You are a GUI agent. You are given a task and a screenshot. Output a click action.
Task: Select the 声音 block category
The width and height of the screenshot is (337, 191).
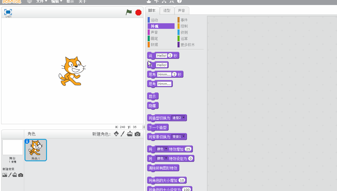161,32
